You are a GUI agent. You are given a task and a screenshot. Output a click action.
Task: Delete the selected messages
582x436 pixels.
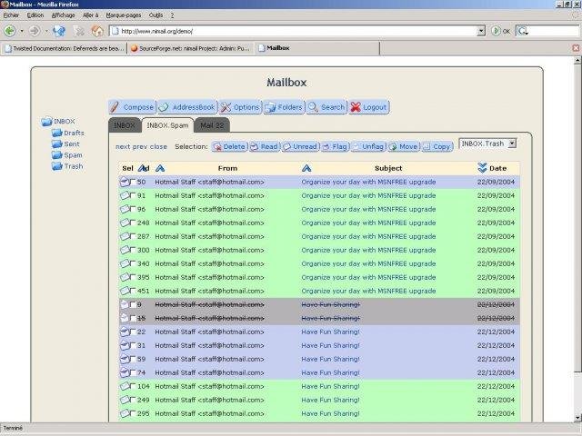pyautogui.click(x=229, y=146)
